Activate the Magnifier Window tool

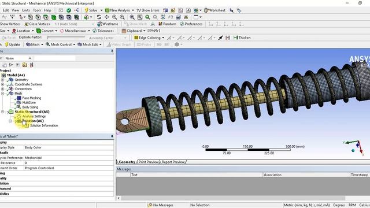[x=140, y=17]
